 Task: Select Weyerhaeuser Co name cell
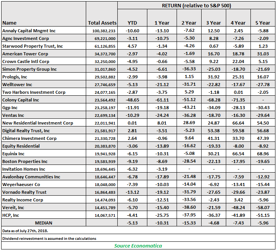[21, 185]
